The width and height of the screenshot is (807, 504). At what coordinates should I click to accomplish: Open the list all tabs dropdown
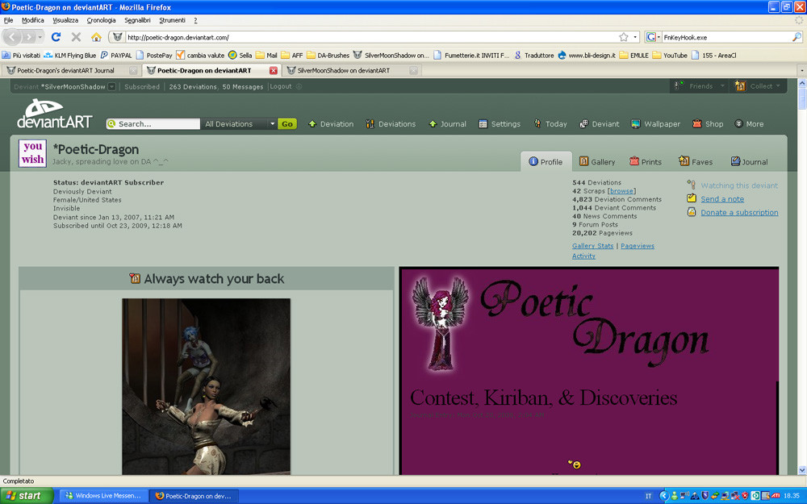click(801, 70)
